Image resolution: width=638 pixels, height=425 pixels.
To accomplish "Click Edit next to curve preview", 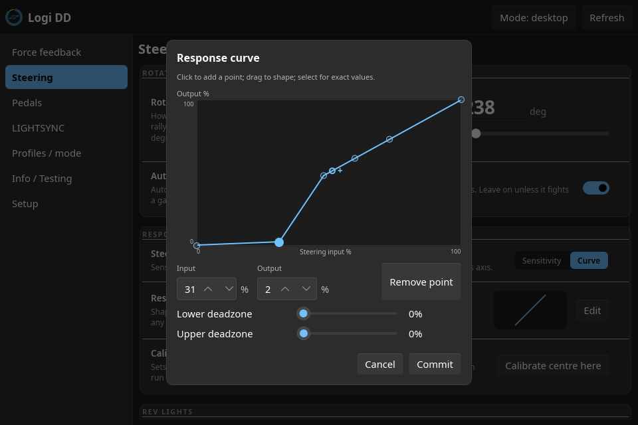I will click(592, 310).
